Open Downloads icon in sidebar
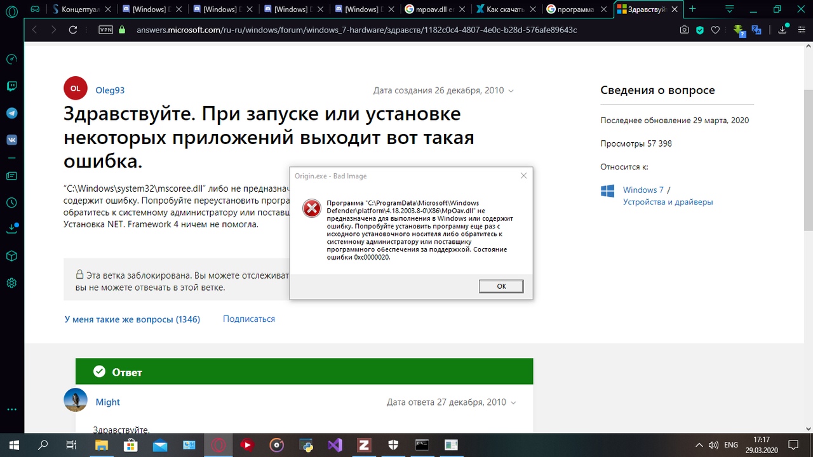 [11, 228]
